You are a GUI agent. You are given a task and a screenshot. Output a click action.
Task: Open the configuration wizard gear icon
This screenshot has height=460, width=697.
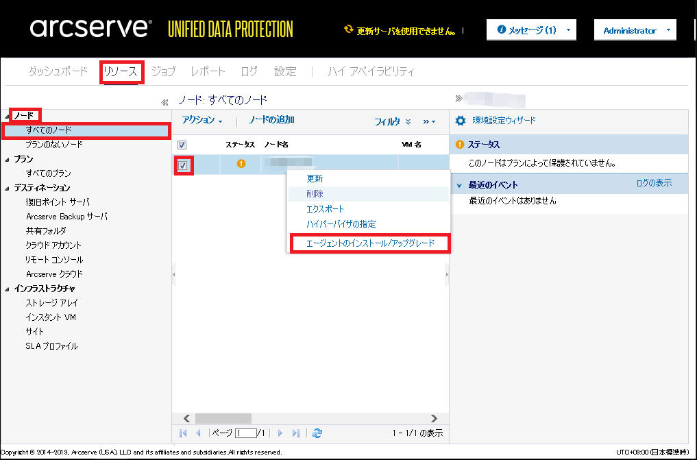(461, 121)
